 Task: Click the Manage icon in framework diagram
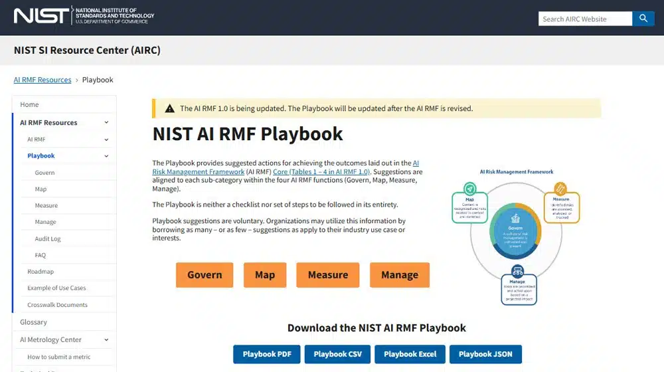[517, 270]
